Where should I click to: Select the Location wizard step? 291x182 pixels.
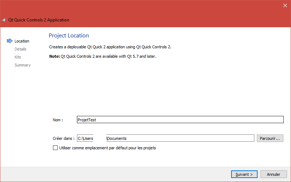point(22,41)
